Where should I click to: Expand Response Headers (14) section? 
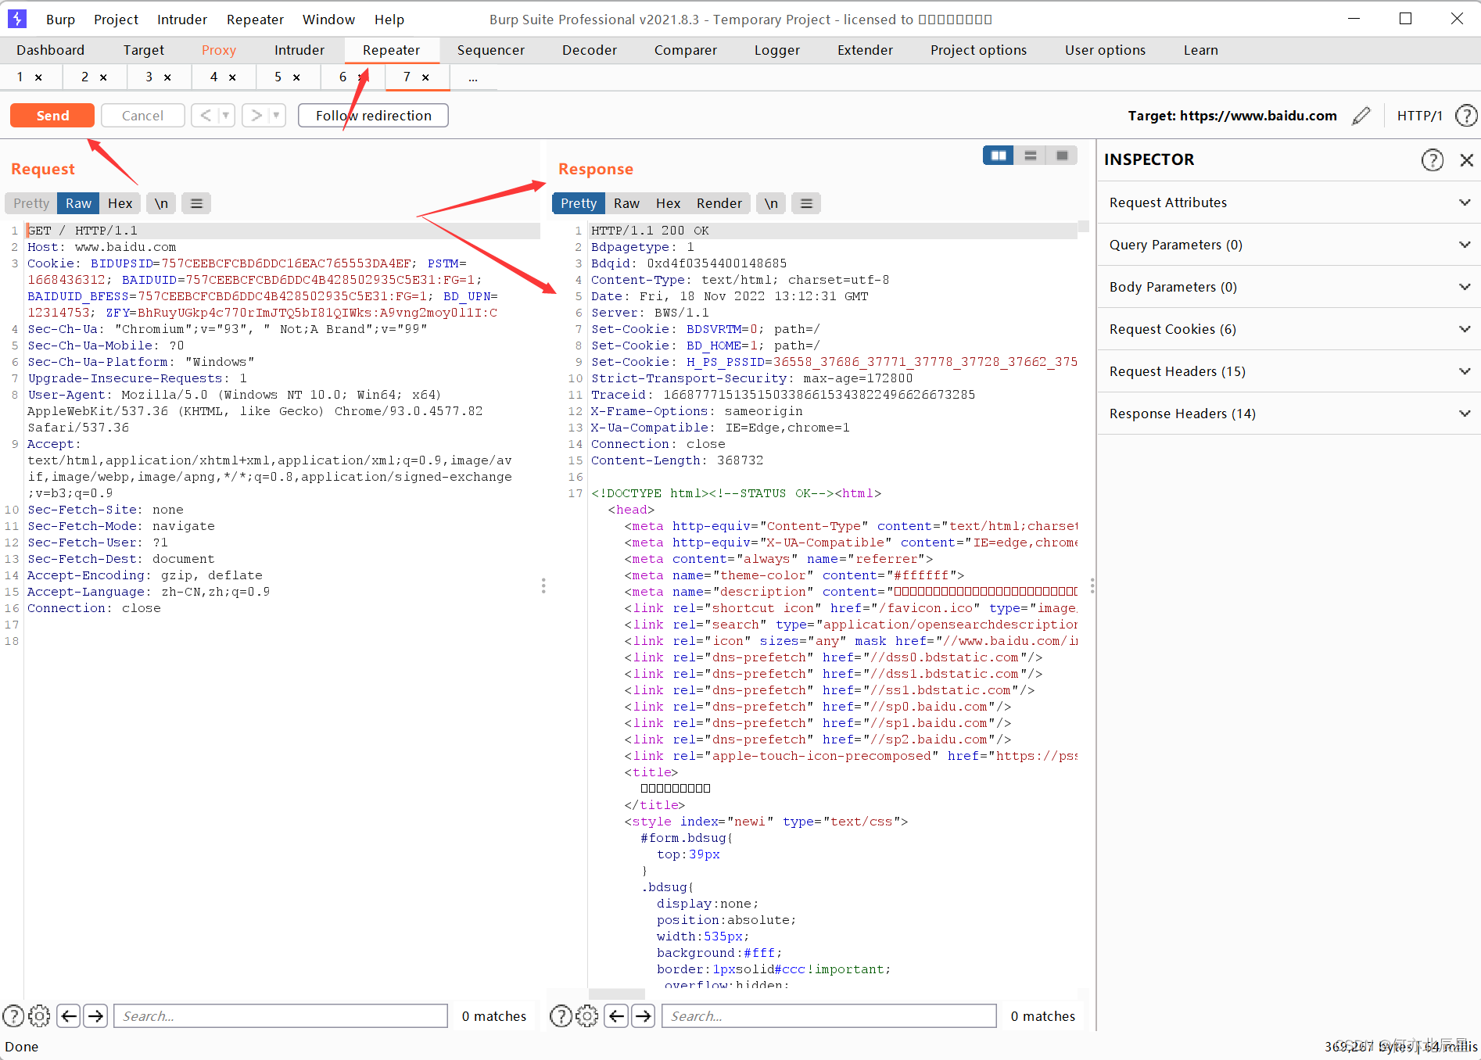(1289, 414)
